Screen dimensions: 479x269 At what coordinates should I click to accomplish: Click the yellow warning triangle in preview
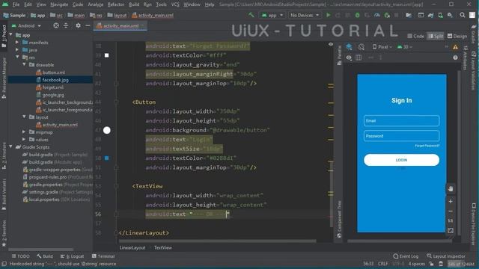click(x=456, y=47)
